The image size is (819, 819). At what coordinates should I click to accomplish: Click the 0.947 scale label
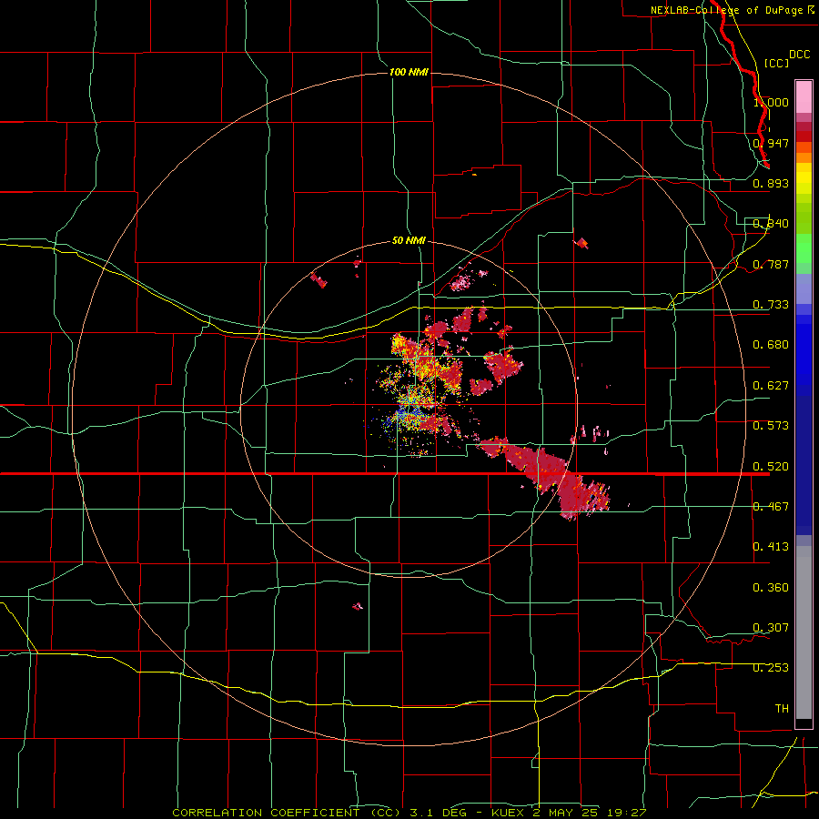click(x=771, y=143)
